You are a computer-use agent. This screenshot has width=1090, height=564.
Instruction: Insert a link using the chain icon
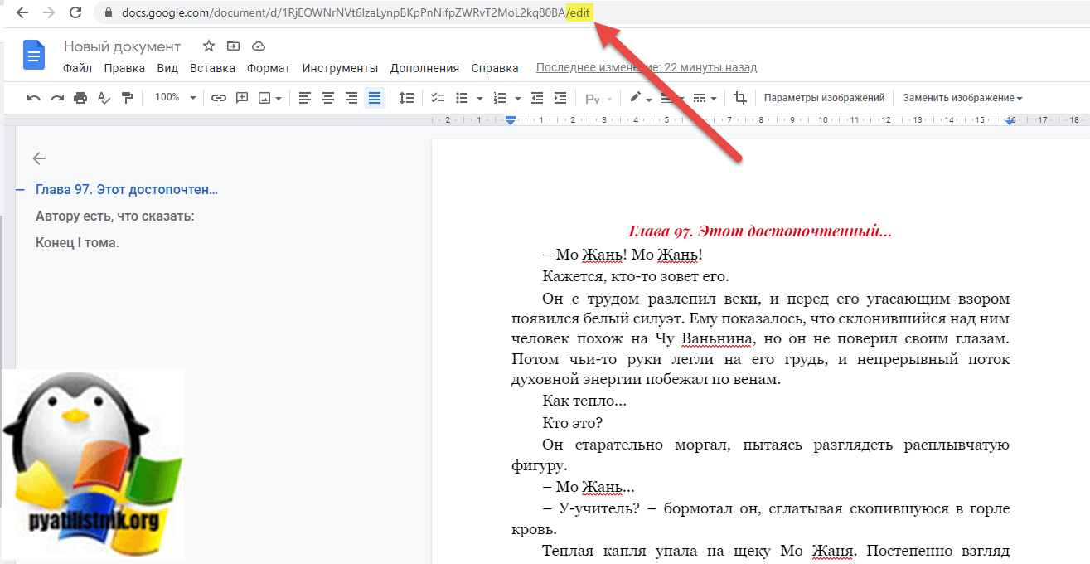pos(219,98)
